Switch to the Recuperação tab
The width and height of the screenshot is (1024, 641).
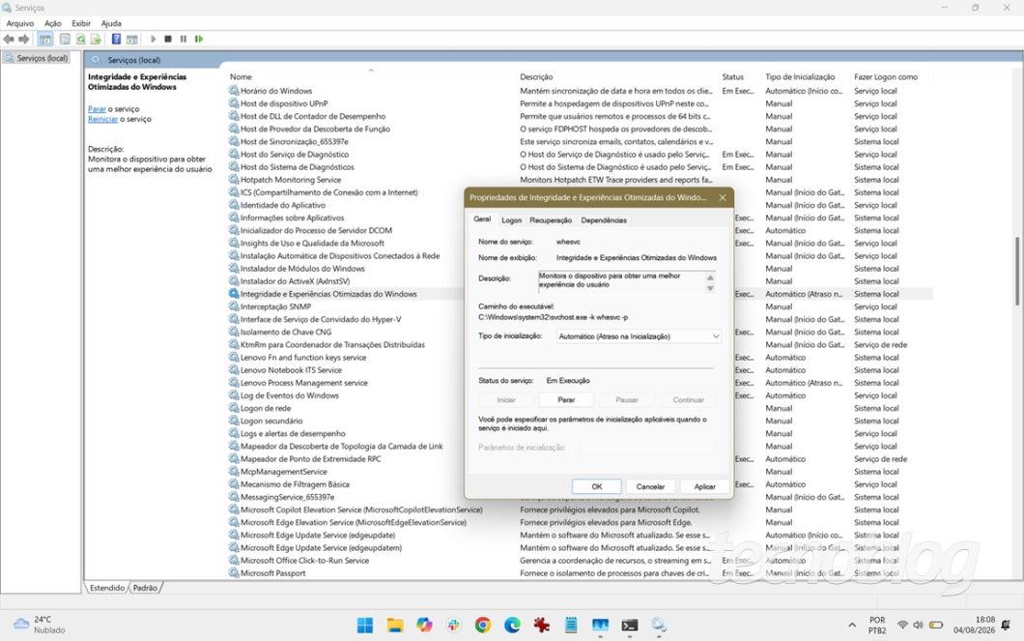pyautogui.click(x=551, y=220)
